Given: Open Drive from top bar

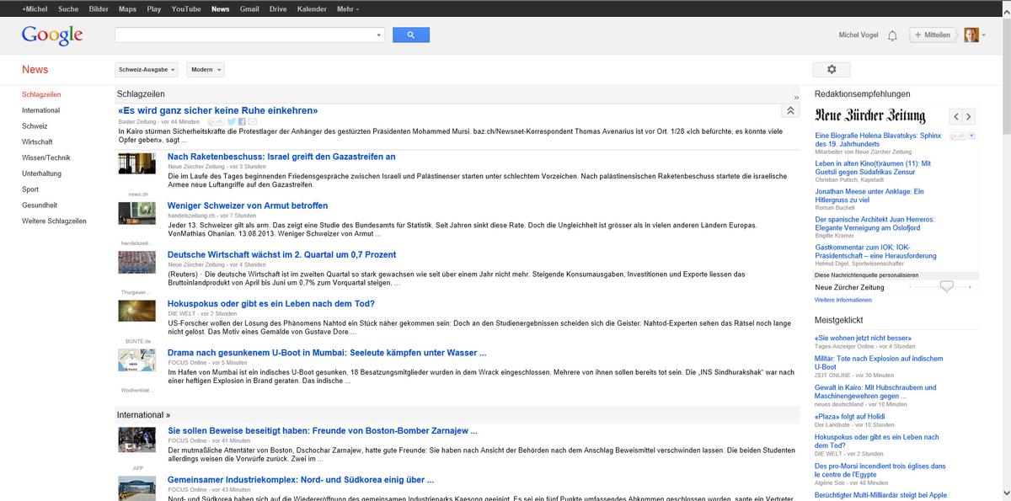Looking at the screenshot, I should [278, 8].
